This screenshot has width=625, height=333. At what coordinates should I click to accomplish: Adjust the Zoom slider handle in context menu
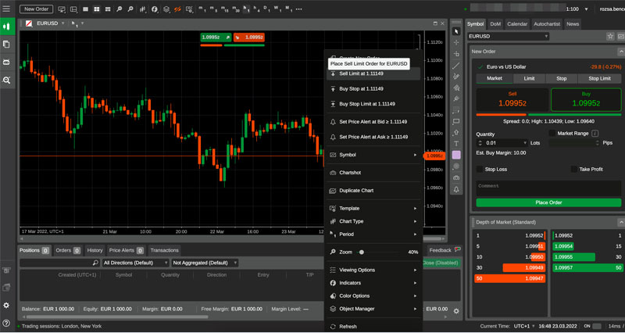click(x=362, y=252)
